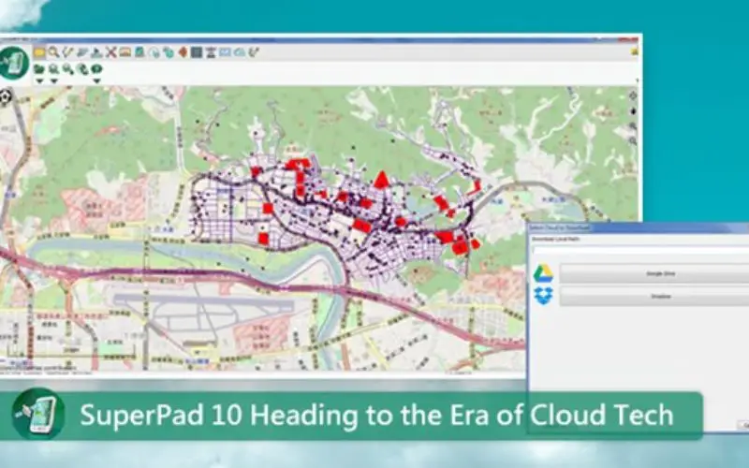This screenshot has width=749, height=468.
Task: Click the blue envelope mail icon
Action: click(x=225, y=52)
